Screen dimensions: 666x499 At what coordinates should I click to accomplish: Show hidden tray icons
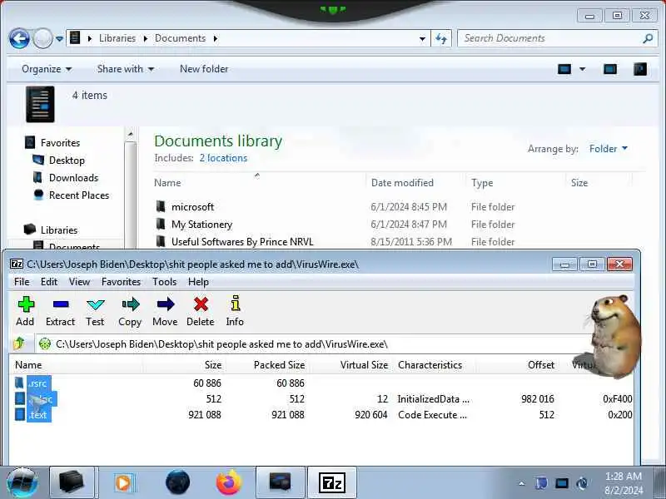coord(522,483)
